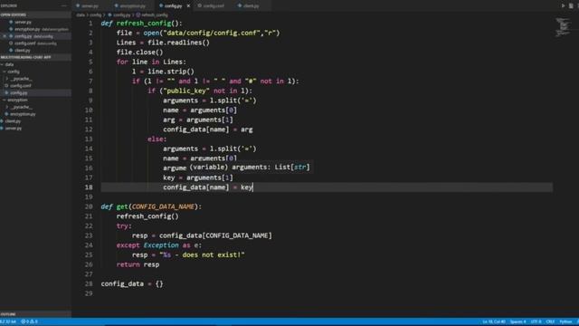Screen dimensions: 579x326
Task: Click the Run Python File play icon
Action: 563,5
